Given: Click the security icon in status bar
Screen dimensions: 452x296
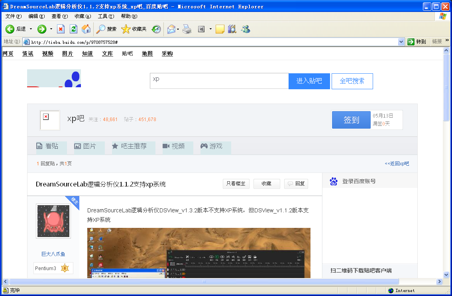Looking at the screenshot, I should tap(6, 290).
